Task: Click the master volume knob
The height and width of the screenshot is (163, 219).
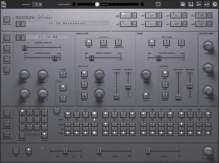Action: (x=208, y=151)
